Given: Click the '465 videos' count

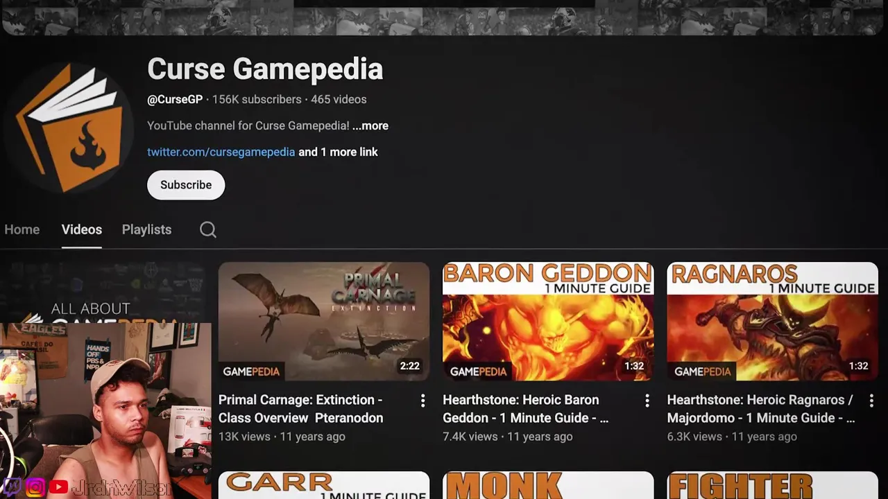Looking at the screenshot, I should point(339,99).
